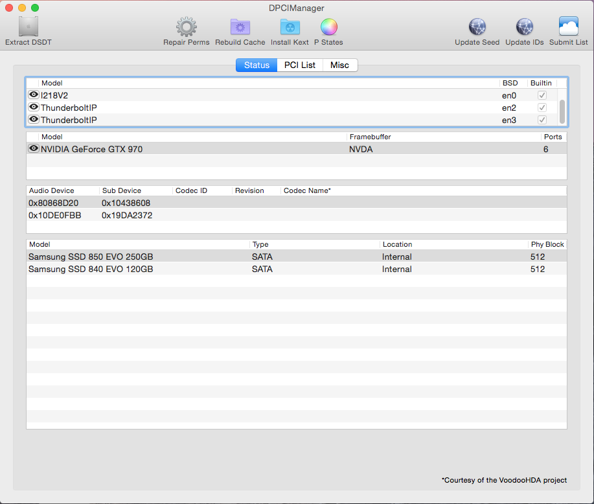Open P States color wheel icon

pos(328,27)
